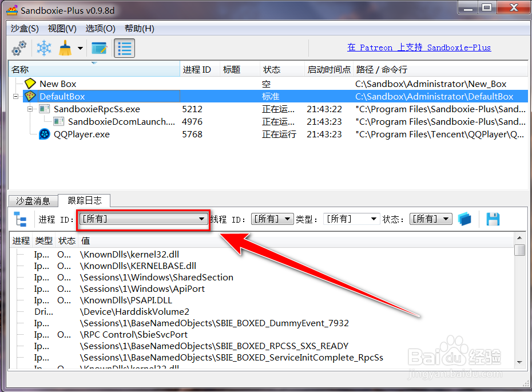Open the 选项(O) menu
Screen dimensions: 532x392
pyautogui.click(x=101, y=29)
